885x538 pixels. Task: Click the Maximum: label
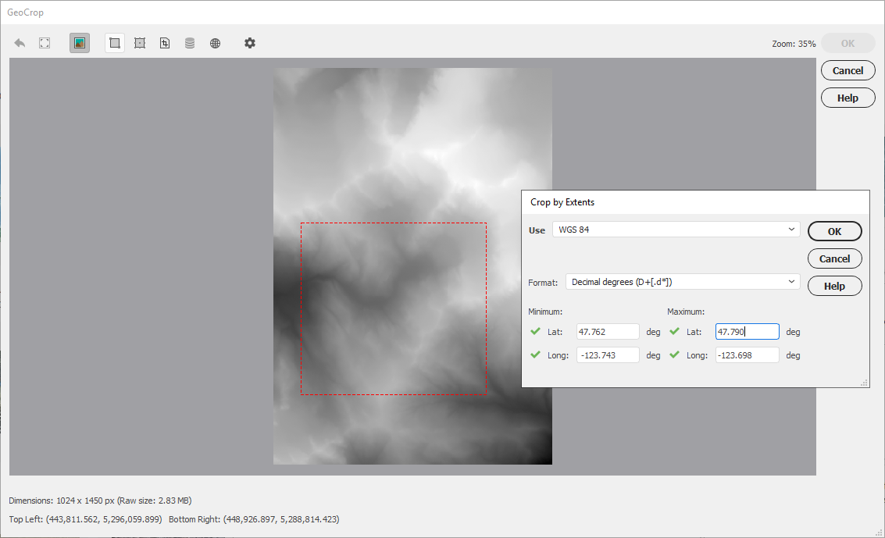(x=686, y=312)
